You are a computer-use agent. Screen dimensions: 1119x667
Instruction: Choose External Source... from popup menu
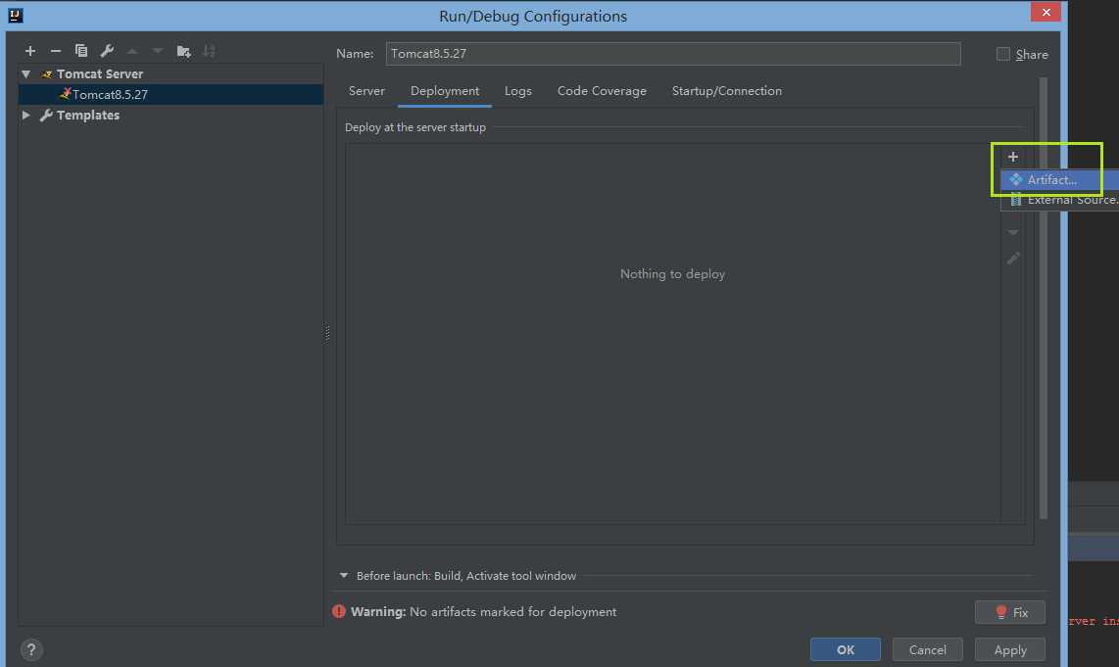tap(1060, 200)
